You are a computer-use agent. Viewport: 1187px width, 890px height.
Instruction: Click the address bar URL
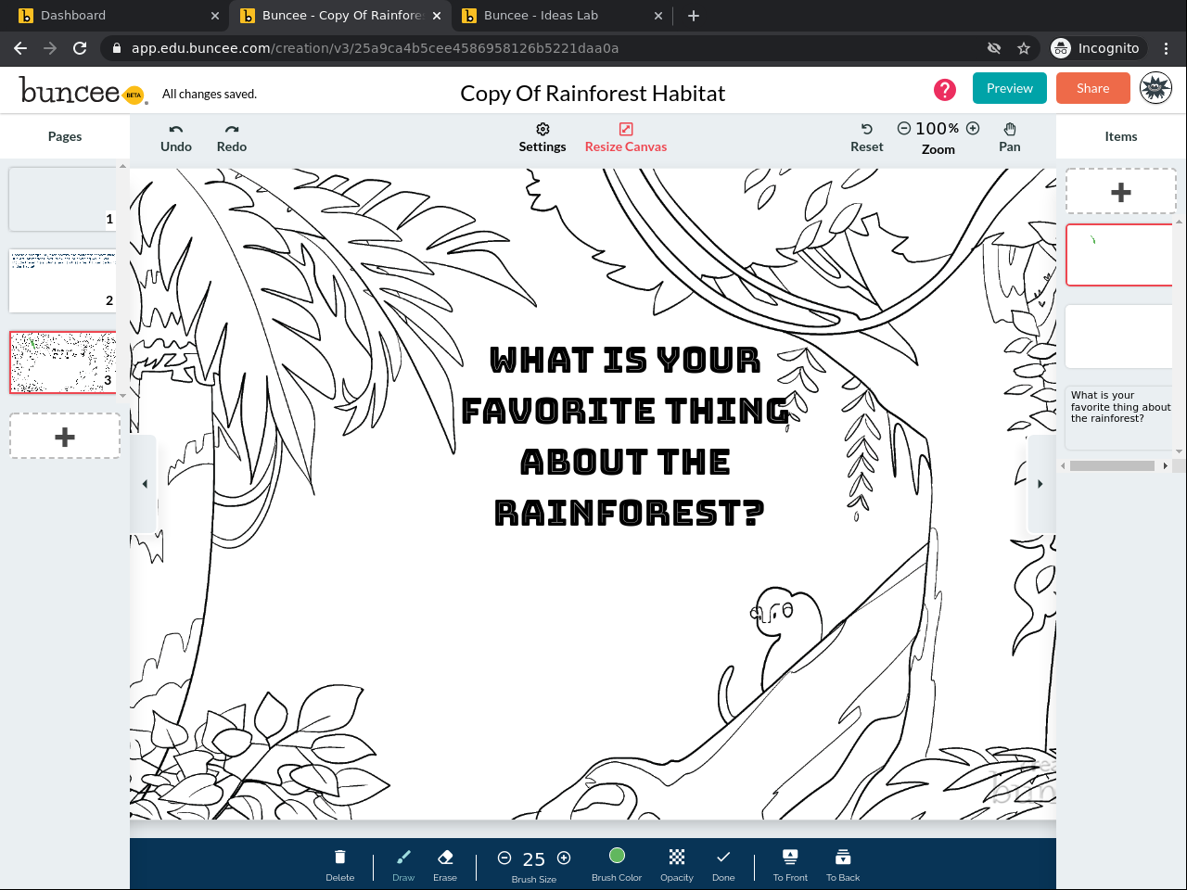click(x=375, y=48)
